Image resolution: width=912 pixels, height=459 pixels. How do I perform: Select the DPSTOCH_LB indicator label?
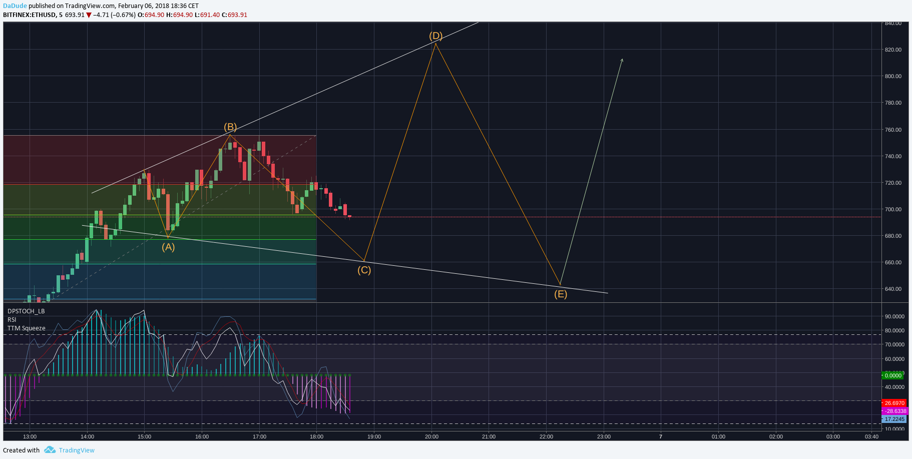pos(26,311)
